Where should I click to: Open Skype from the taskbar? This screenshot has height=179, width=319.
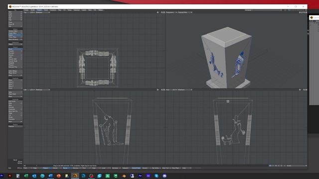pos(157,176)
